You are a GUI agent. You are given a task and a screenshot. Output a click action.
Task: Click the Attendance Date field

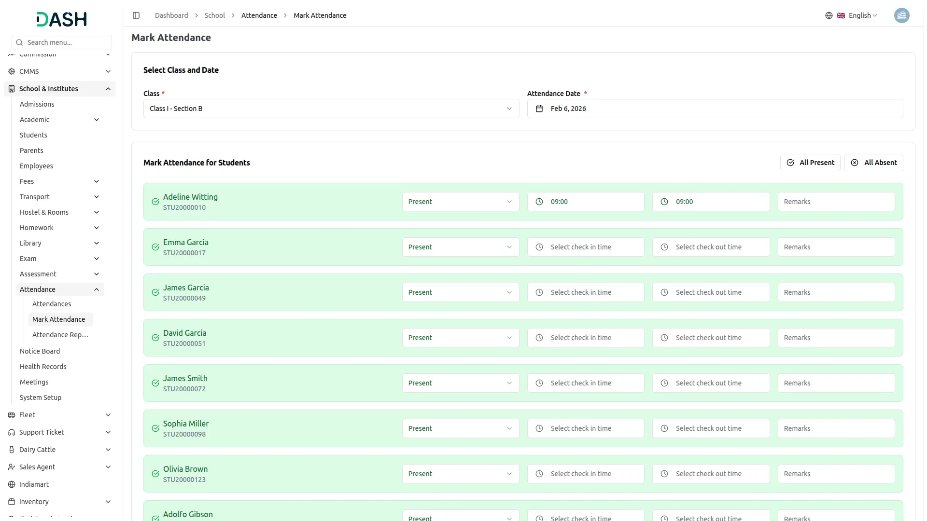pos(715,109)
